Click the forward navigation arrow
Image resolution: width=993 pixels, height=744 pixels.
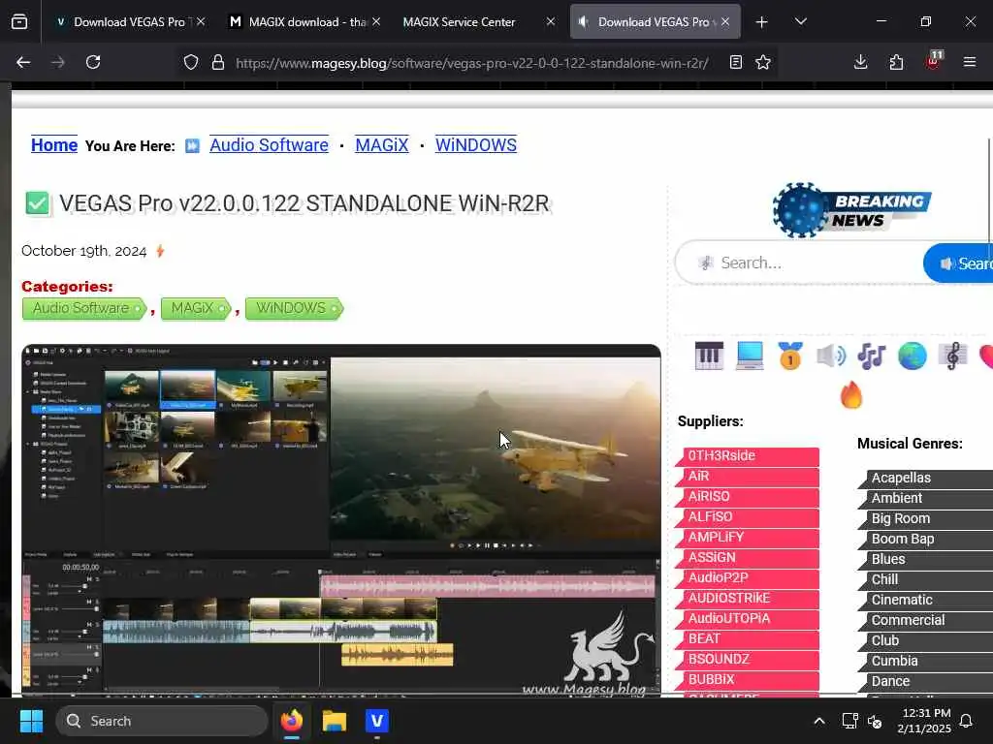[58, 62]
